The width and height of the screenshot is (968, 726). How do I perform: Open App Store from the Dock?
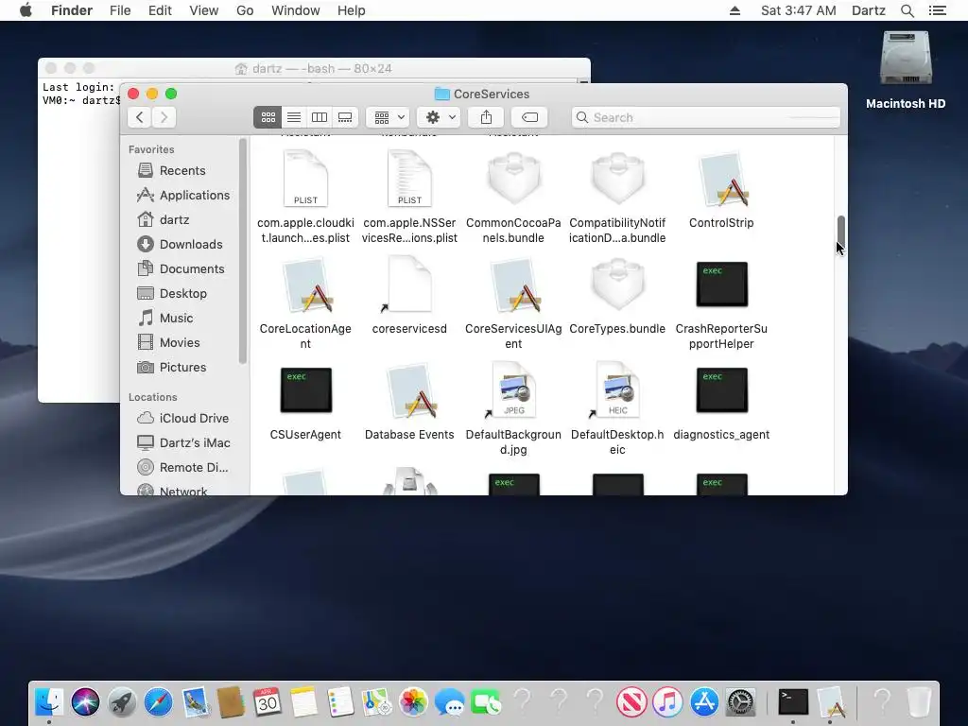704,702
